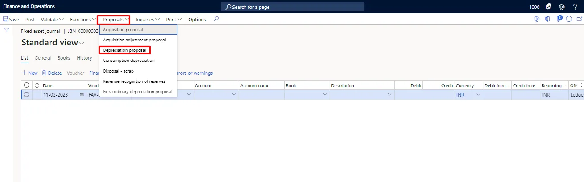Click the refresh icon in grid header
Viewport: 584px width, 182px height.
pos(37,85)
